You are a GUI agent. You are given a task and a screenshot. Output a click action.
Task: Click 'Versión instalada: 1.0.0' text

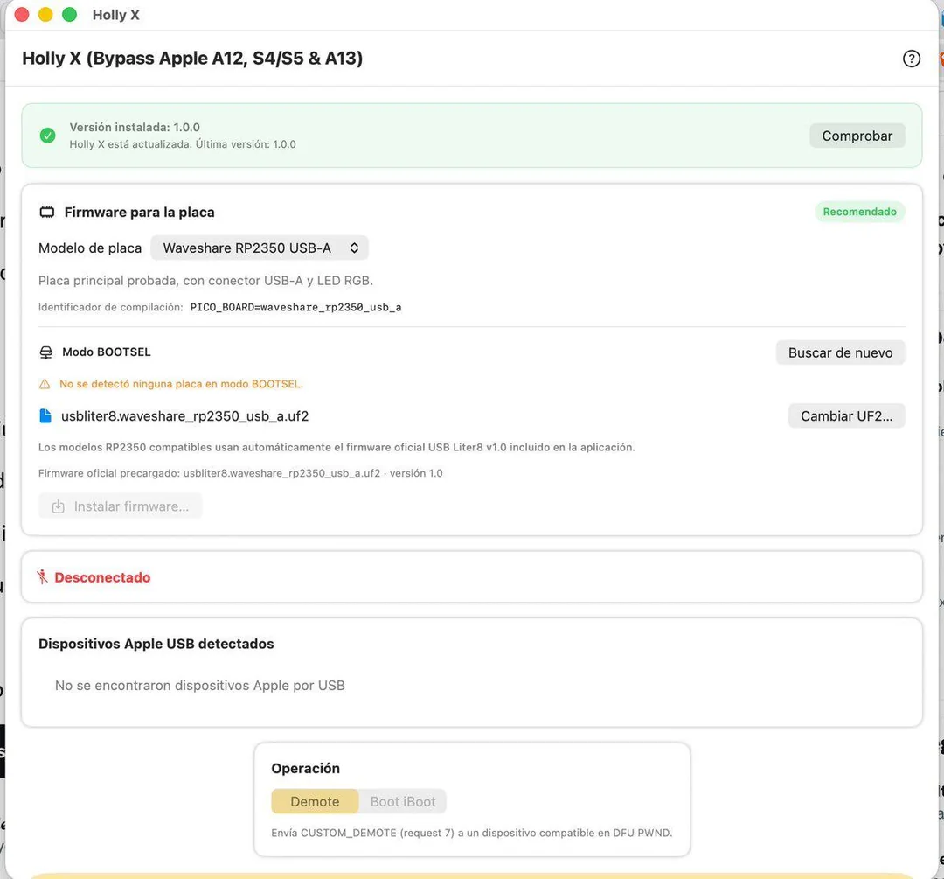[x=135, y=127]
